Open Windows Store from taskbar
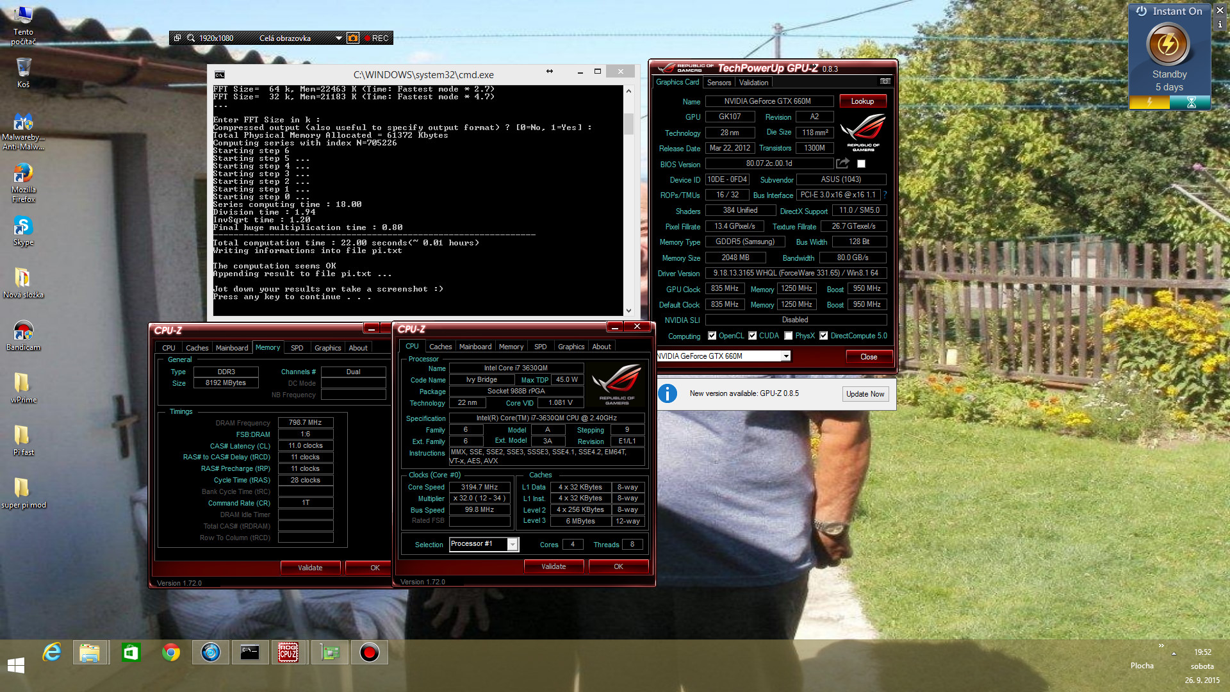Image resolution: width=1230 pixels, height=692 pixels. [131, 653]
